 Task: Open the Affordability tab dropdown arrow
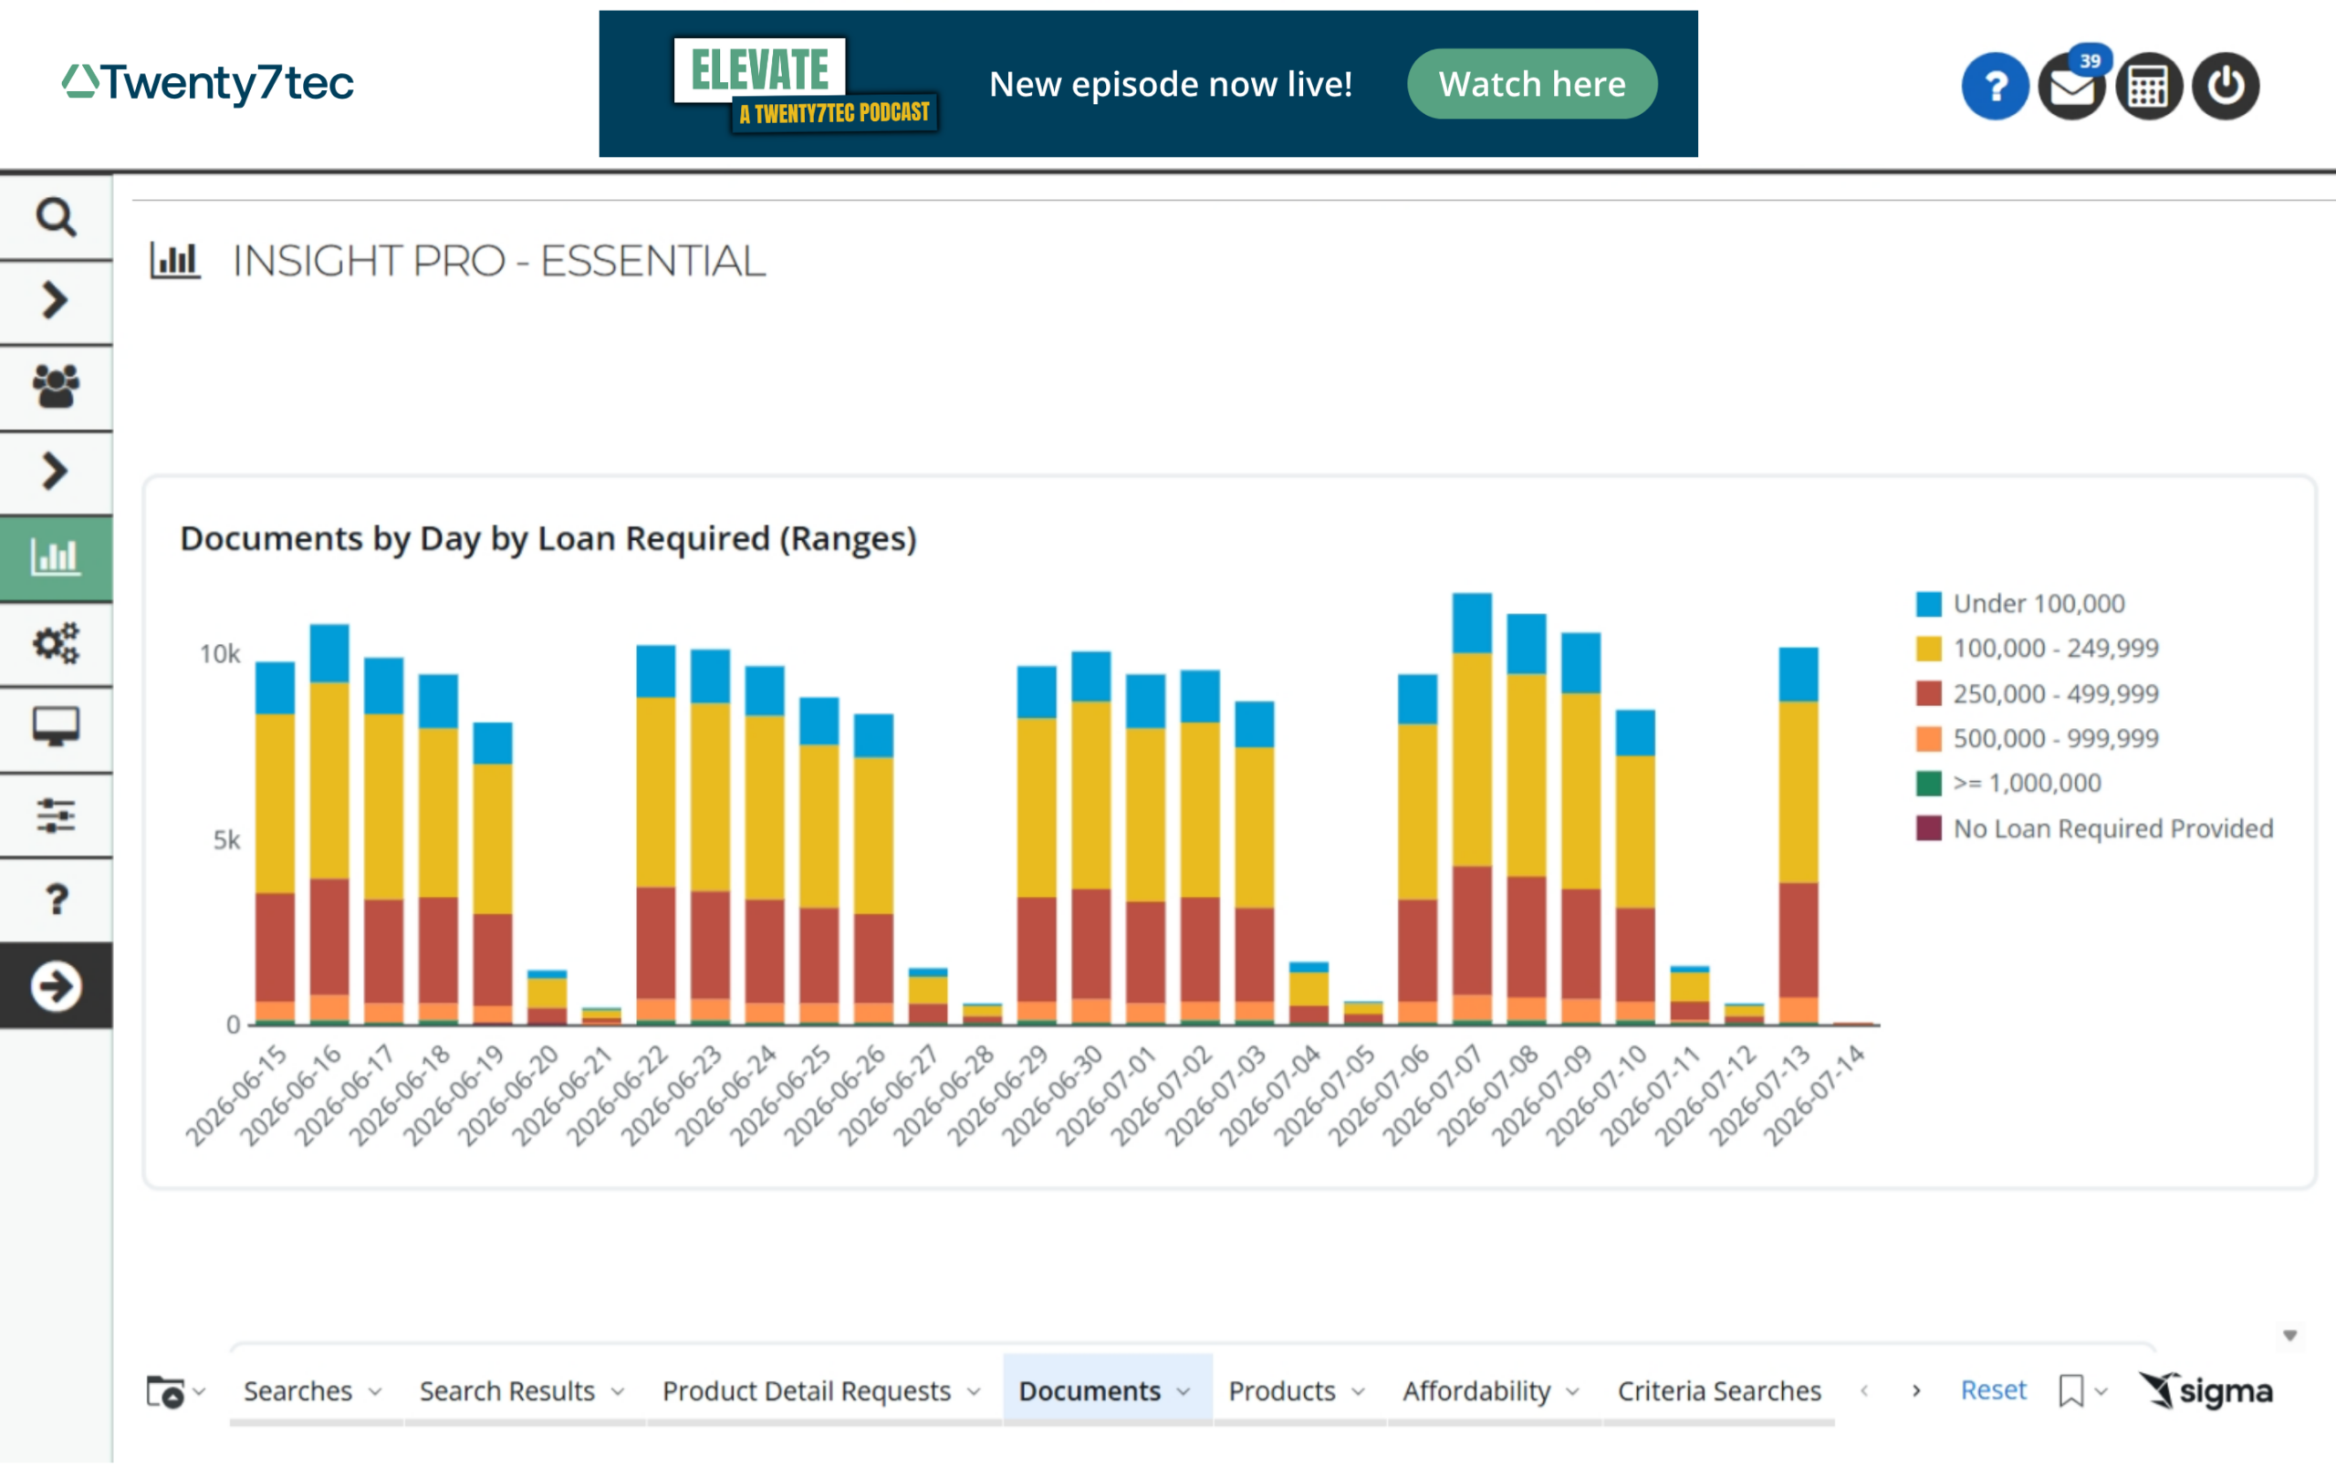tap(1572, 1391)
